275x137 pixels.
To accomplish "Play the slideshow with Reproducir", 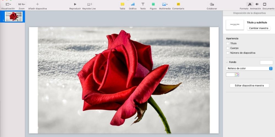I will [x=75, y=4].
